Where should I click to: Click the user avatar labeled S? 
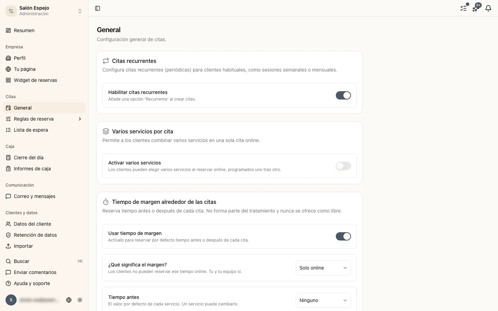(11, 300)
